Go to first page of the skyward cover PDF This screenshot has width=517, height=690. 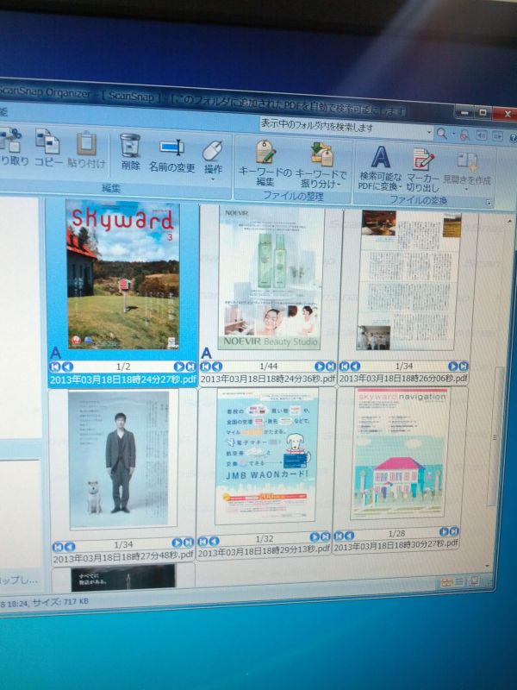(55, 367)
